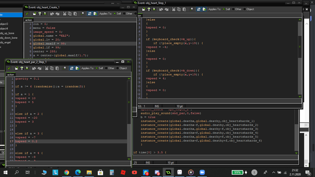Search magnifier in obj_heart_par_2_Step_1 toolbar
The height and width of the screenshot is (177, 315).
coord(64,68)
